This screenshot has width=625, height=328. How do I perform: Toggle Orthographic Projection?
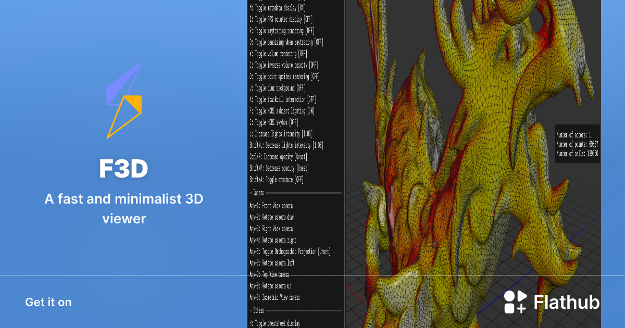tap(289, 251)
